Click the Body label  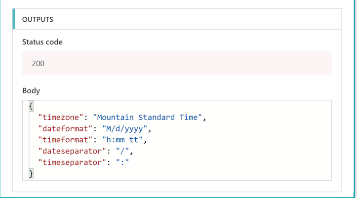click(x=31, y=91)
